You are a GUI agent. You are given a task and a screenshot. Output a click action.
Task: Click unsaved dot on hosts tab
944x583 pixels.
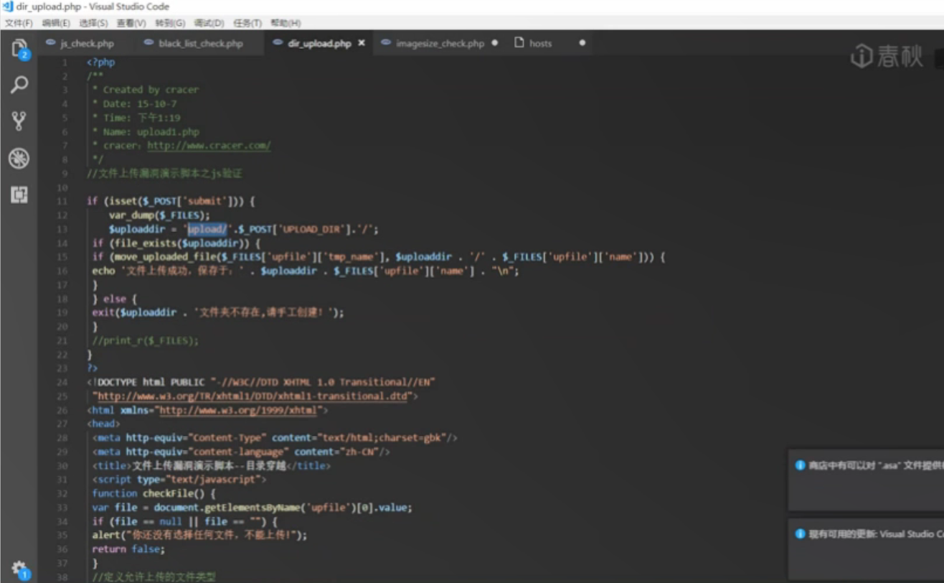582,43
